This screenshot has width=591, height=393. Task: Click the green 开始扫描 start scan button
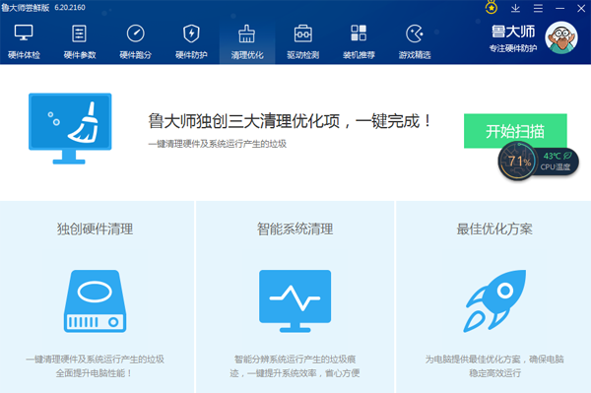tap(515, 131)
